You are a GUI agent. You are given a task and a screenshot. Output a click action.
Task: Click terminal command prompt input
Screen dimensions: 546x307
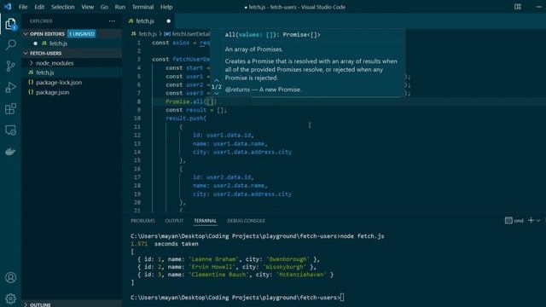342,298
